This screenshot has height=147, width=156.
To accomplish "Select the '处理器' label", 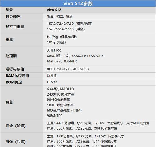I will click(x=11, y=56).
